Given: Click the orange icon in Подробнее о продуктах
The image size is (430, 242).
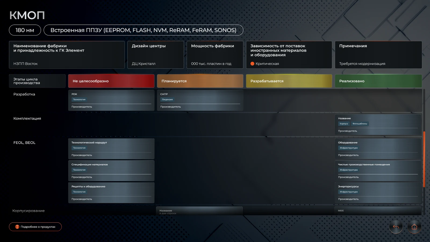Looking at the screenshot, I should tap(17, 227).
